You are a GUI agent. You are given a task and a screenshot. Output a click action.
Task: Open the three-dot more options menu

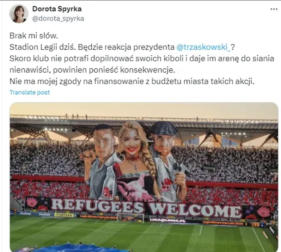[274, 9]
